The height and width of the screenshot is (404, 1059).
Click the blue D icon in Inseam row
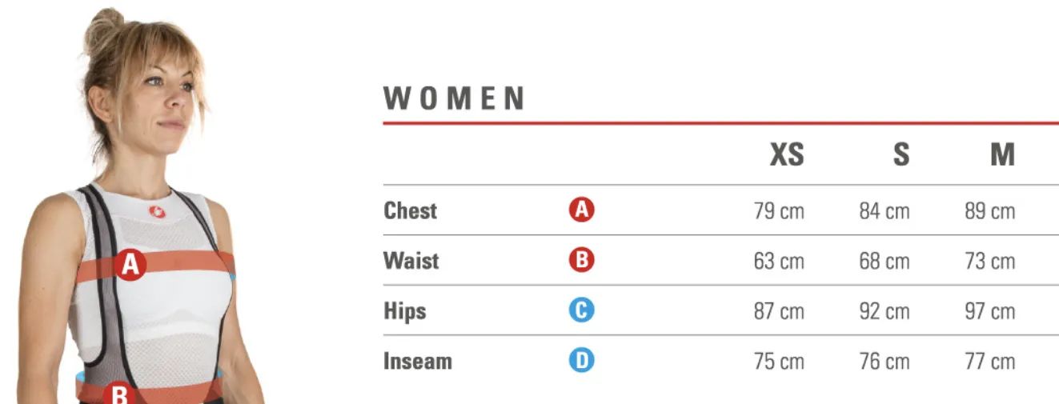pyautogui.click(x=582, y=361)
